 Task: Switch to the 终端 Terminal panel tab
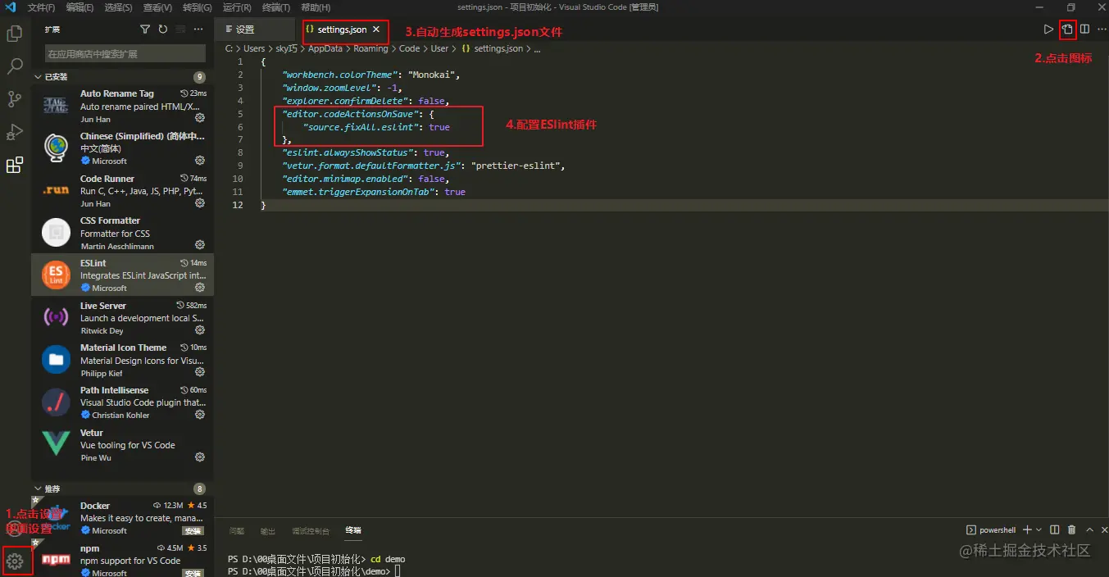(353, 531)
